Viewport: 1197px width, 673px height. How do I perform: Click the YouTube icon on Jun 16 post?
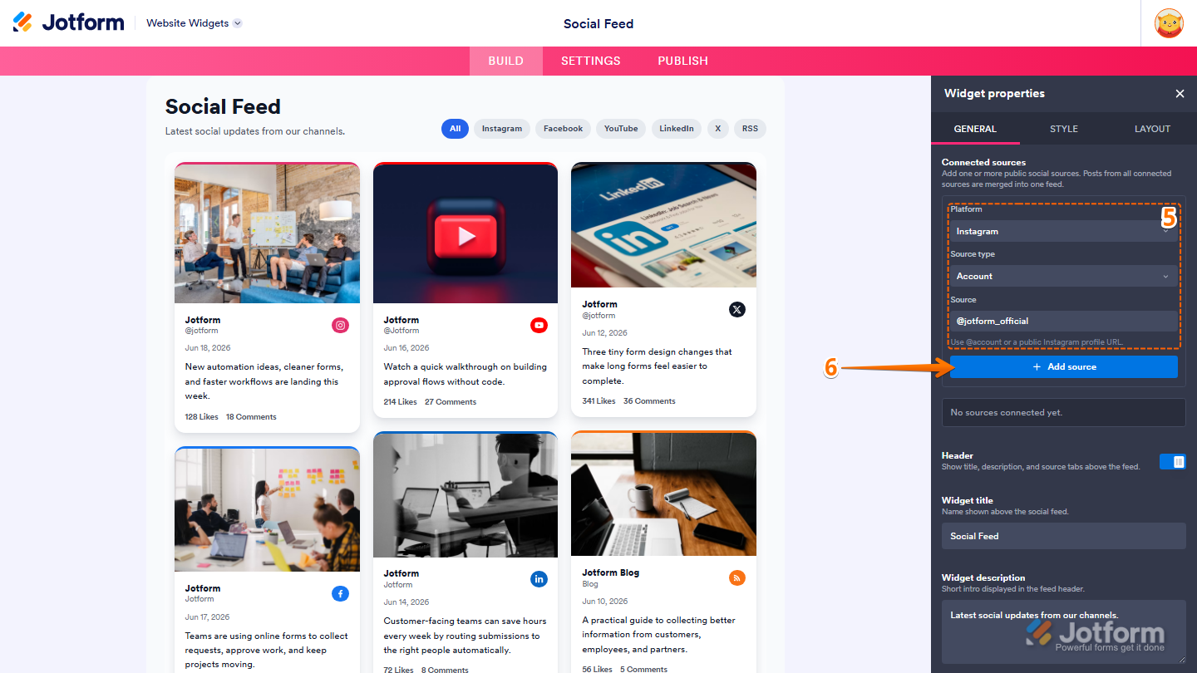(539, 326)
